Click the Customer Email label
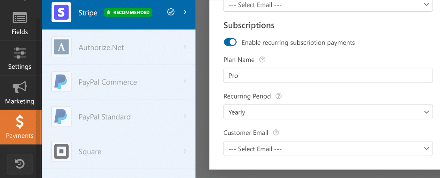The image size is (440, 178). tap(246, 133)
